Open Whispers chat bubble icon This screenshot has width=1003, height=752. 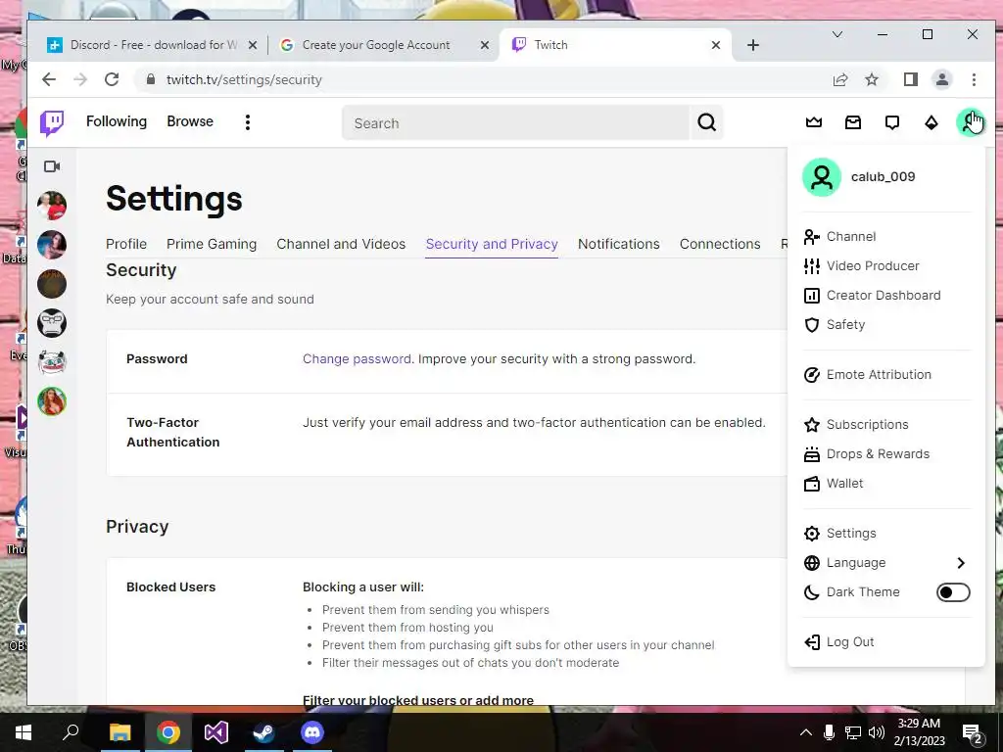click(892, 122)
